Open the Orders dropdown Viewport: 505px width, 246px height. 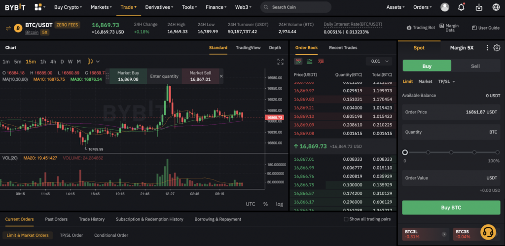(423, 7)
